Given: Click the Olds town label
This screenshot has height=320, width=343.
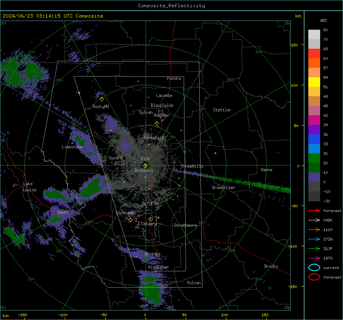Looking at the screenshot, I should [145, 159].
